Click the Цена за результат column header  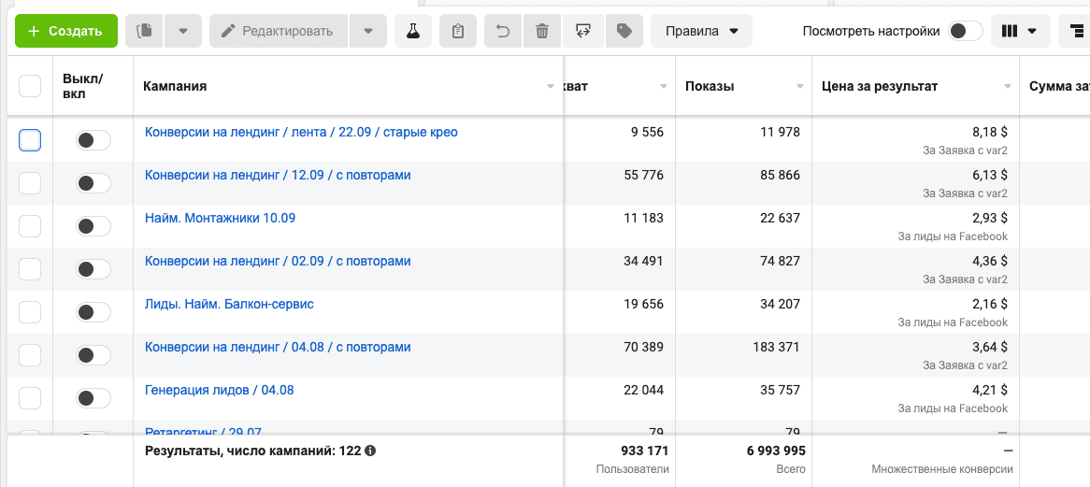[880, 86]
